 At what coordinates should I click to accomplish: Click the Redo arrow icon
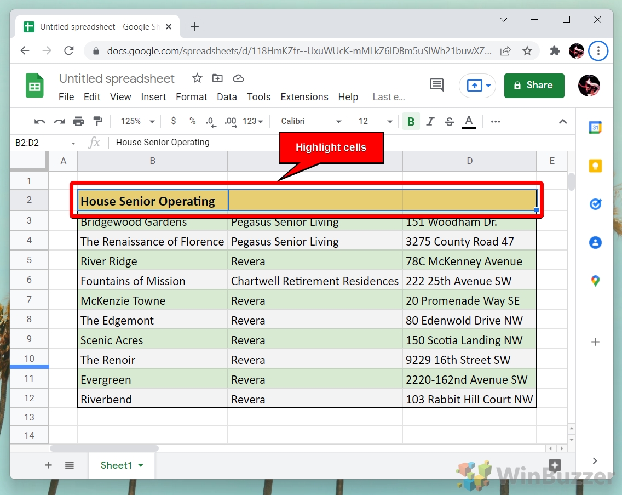pyautogui.click(x=59, y=122)
